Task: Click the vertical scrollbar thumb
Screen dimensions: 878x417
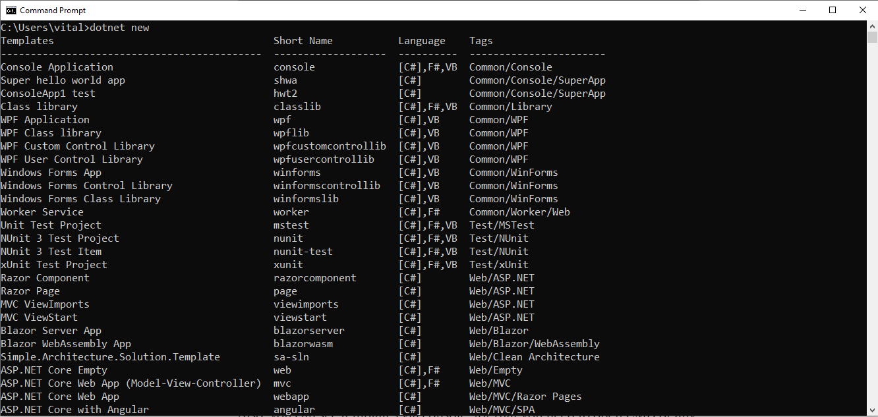Action: click(872, 38)
